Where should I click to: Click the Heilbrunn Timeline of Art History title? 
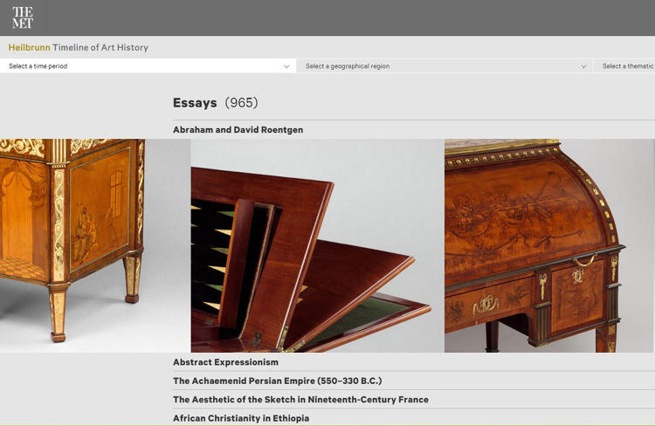78,48
